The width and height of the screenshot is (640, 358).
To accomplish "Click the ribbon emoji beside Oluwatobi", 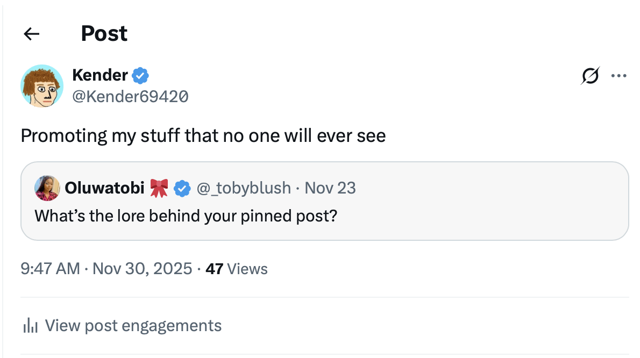I will pos(159,188).
